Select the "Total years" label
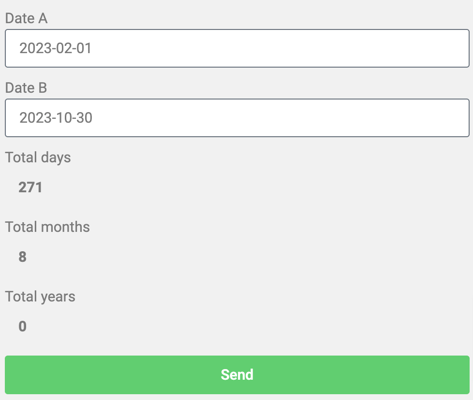Screen dimensions: 473x400 (x=40, y=297)
